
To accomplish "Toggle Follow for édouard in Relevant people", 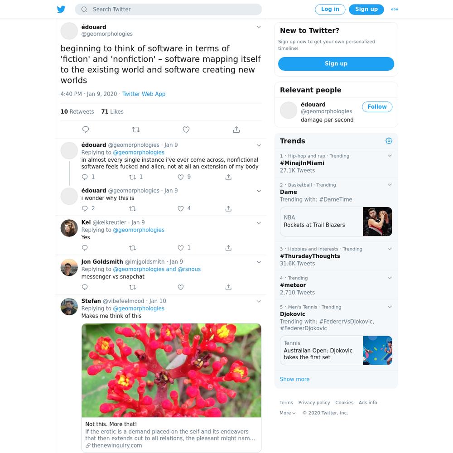I will click(377, 106).
